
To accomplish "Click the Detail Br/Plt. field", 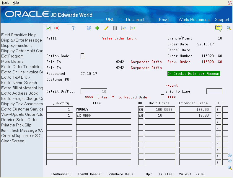I will tap(94, 91).
